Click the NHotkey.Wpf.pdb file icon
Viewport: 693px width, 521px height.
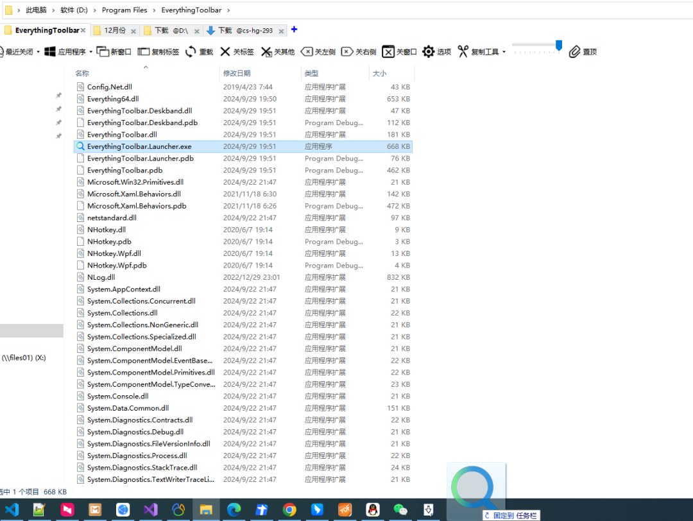click(x=80, y=265)
